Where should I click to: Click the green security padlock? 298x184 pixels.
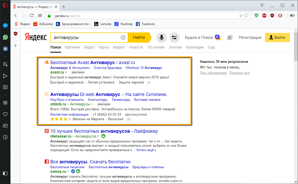49,16
